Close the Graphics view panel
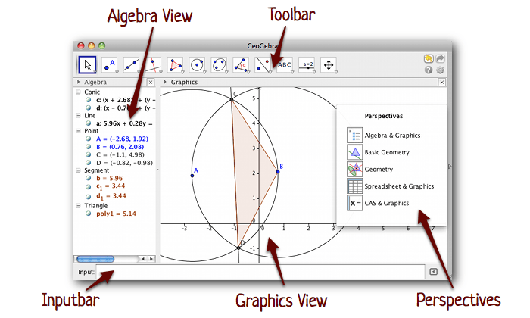Screen dimensions: 530x318 (441, 82)
